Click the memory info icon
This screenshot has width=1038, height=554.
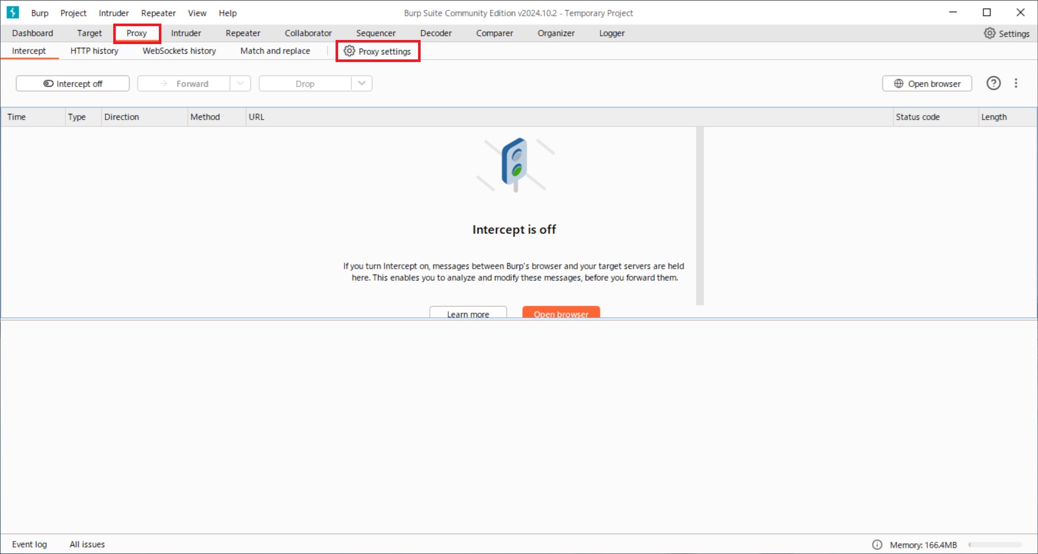pos(877,544)
